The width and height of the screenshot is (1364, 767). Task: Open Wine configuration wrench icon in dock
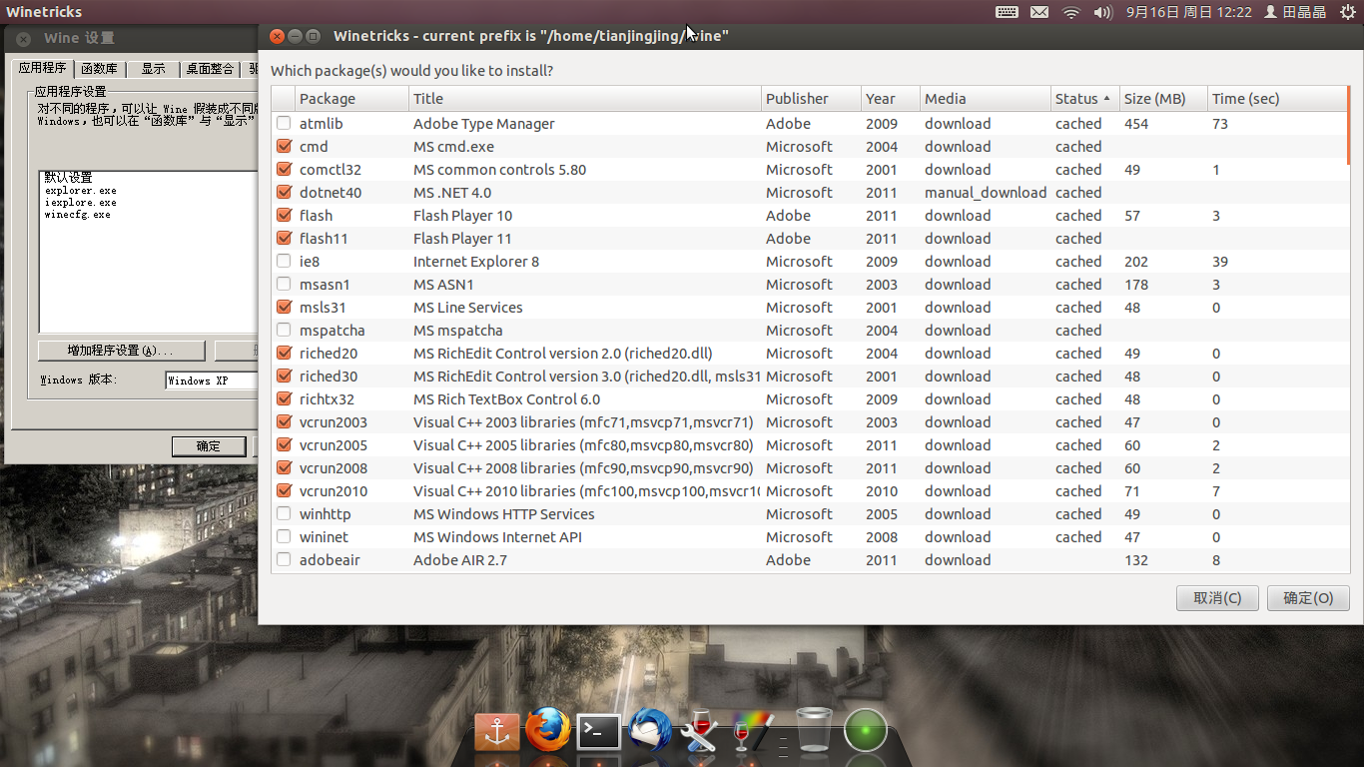tap(700, 730)
